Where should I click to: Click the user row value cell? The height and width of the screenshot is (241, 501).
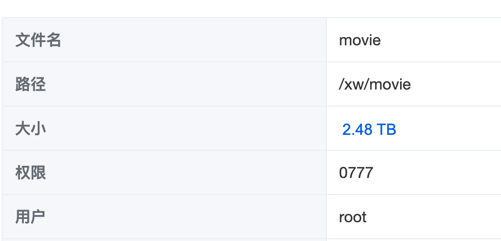click(414, 217)
